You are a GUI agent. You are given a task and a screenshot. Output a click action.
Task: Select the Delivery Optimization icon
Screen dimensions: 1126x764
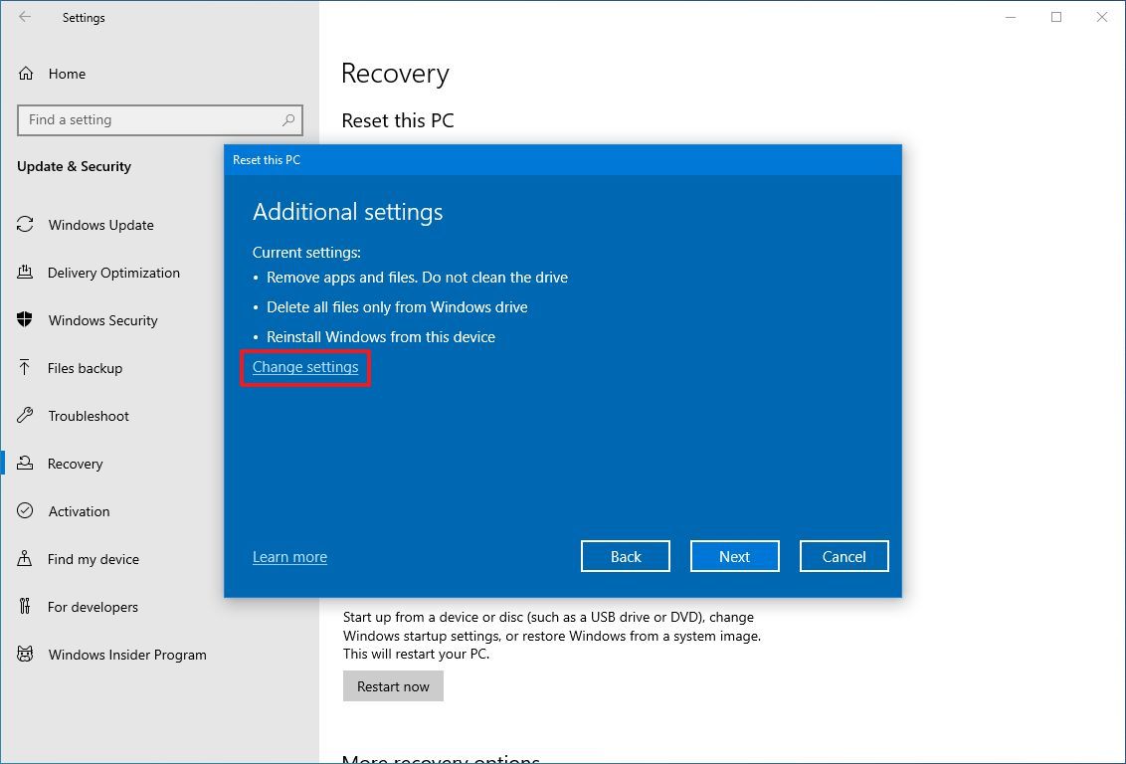pyautogui.click(x=25, y=273)
